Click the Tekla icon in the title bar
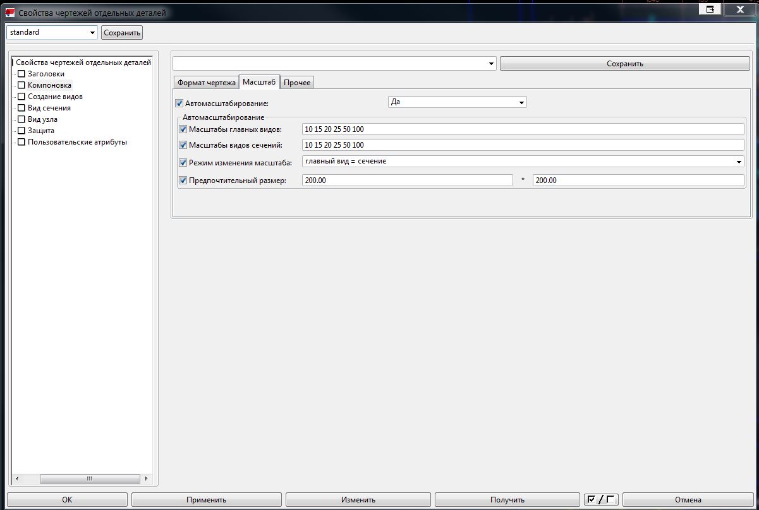 (x=9, y=13)
